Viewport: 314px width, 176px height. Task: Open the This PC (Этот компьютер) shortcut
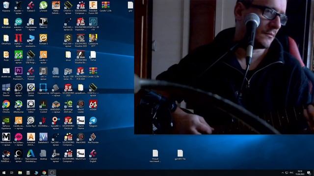pos(31,41)
